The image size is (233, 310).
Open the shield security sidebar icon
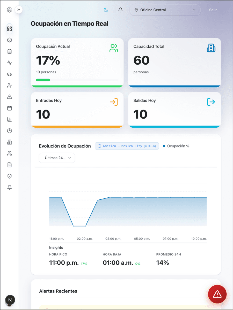tap(10, 176)
